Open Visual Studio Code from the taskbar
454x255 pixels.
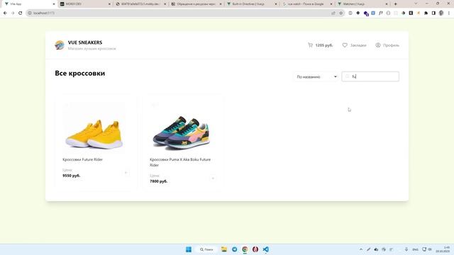click(266, 249)
